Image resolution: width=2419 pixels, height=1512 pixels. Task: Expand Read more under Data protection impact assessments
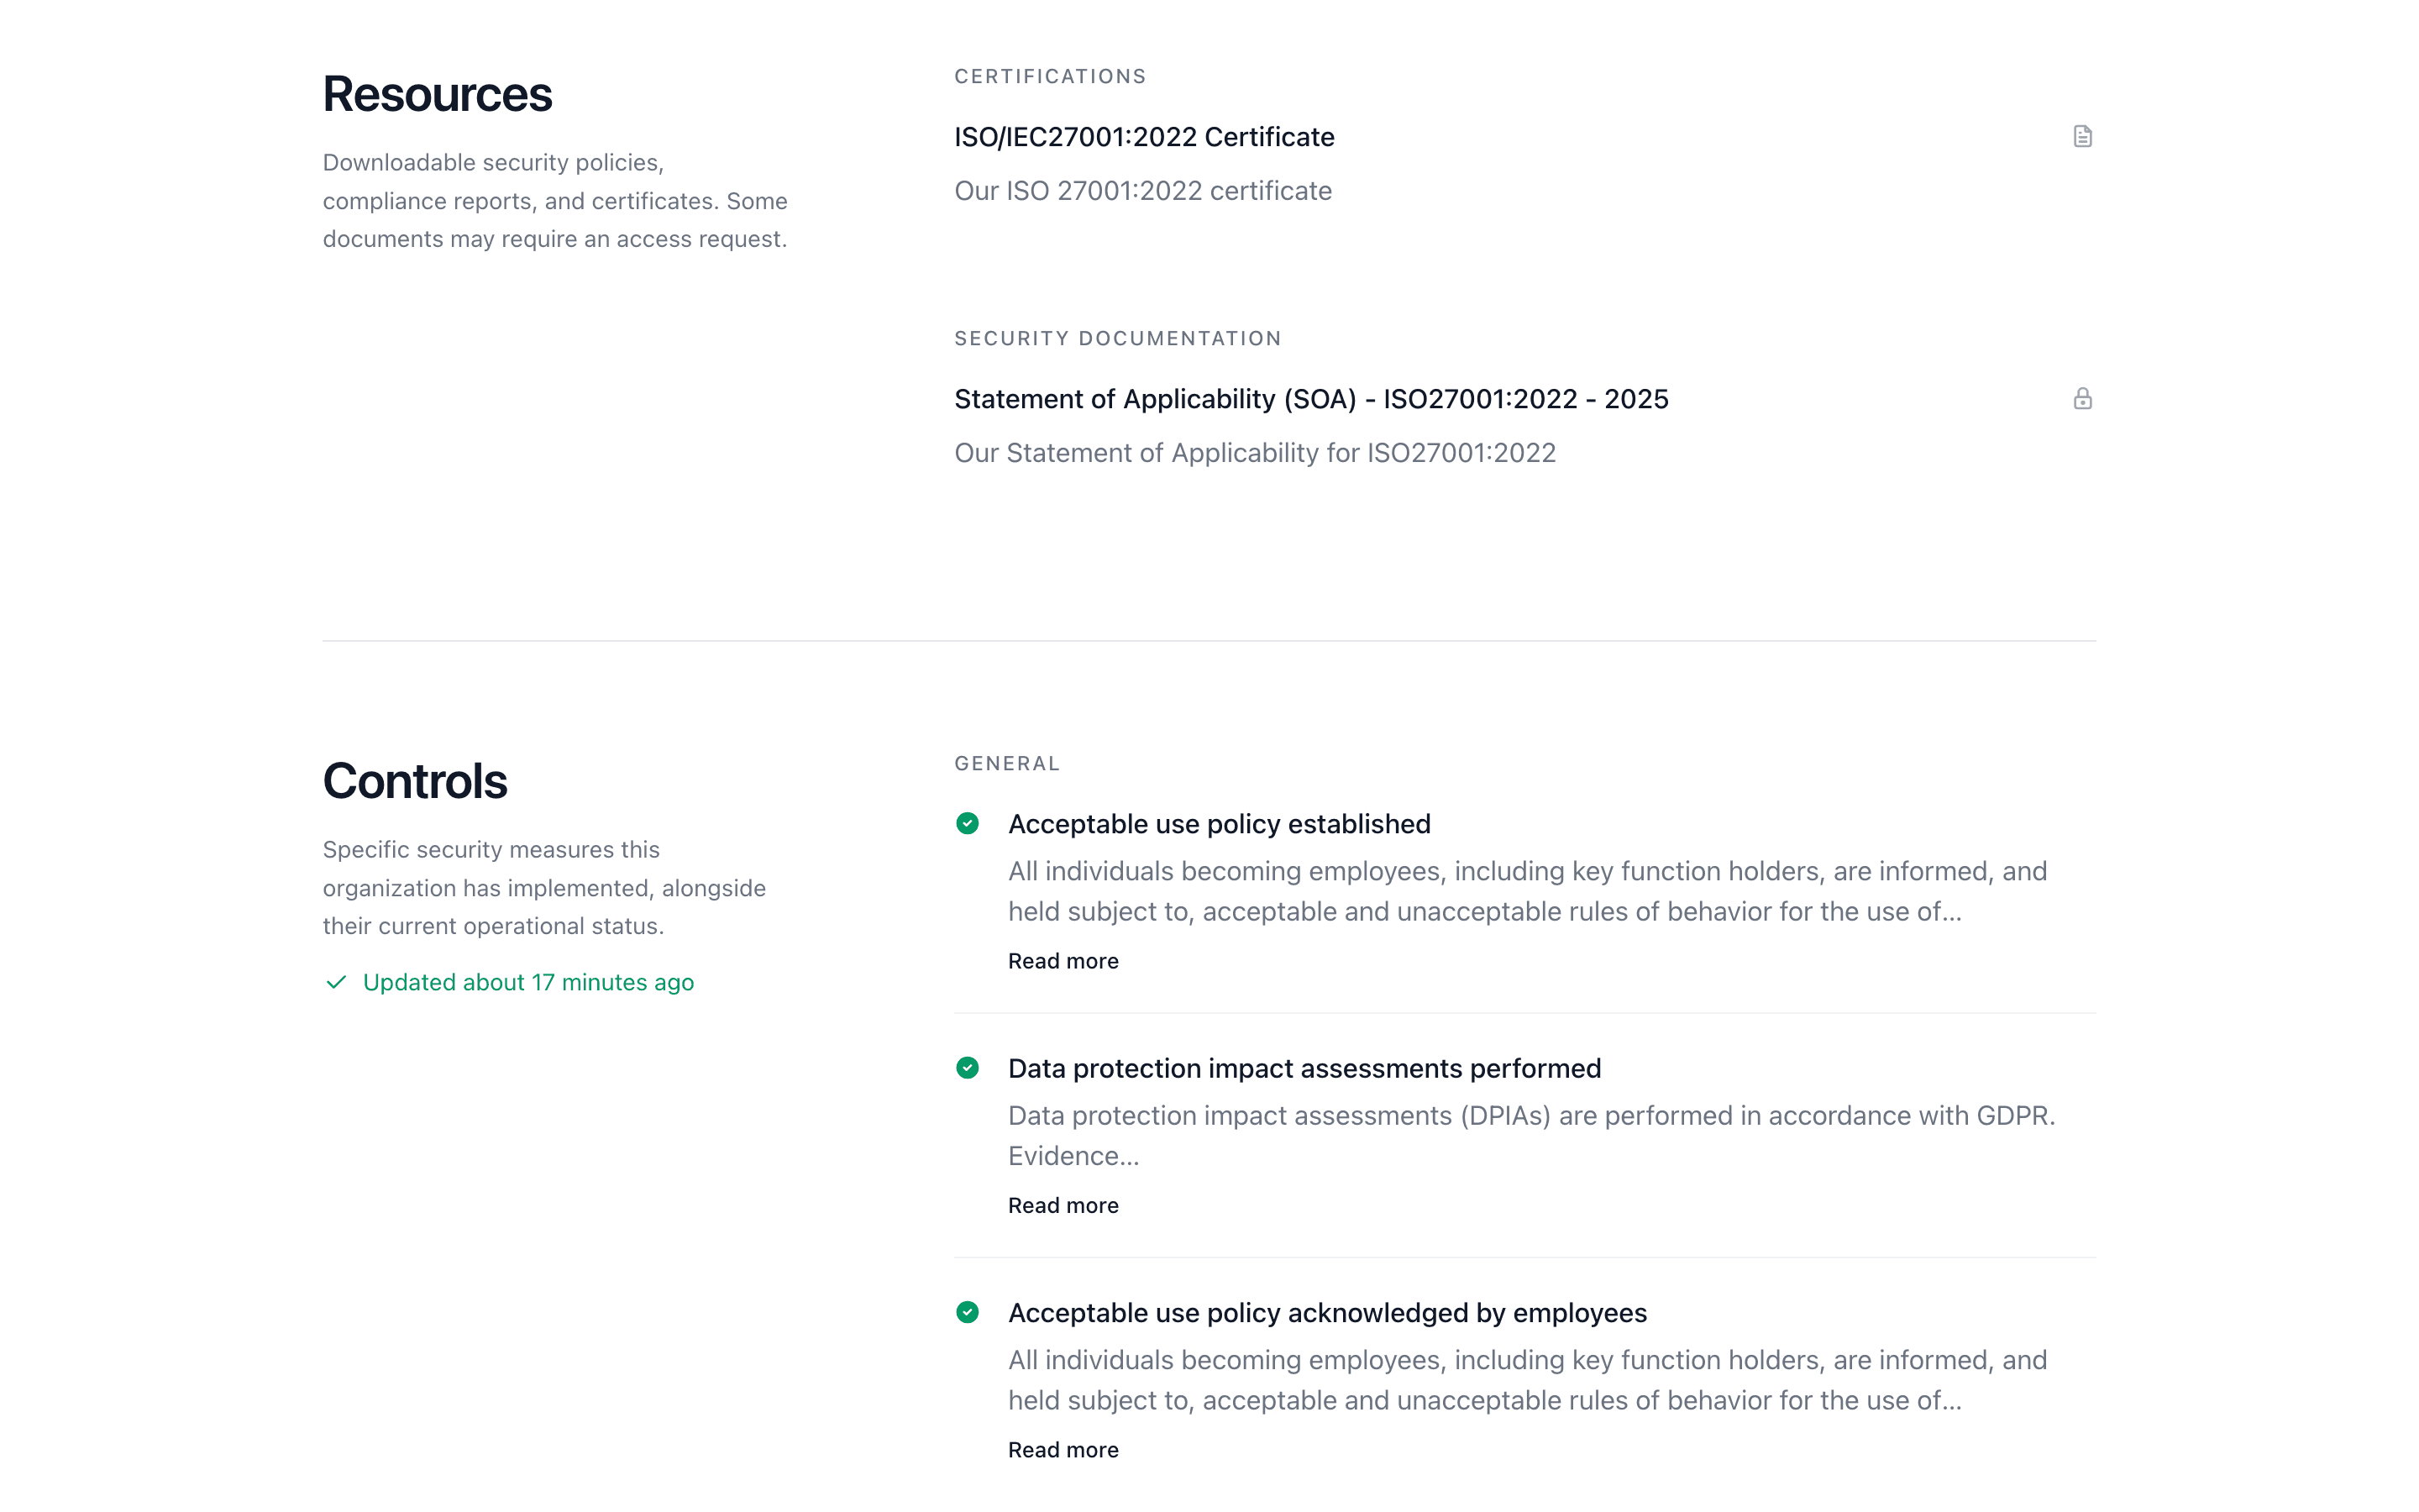point(1063,1205)
